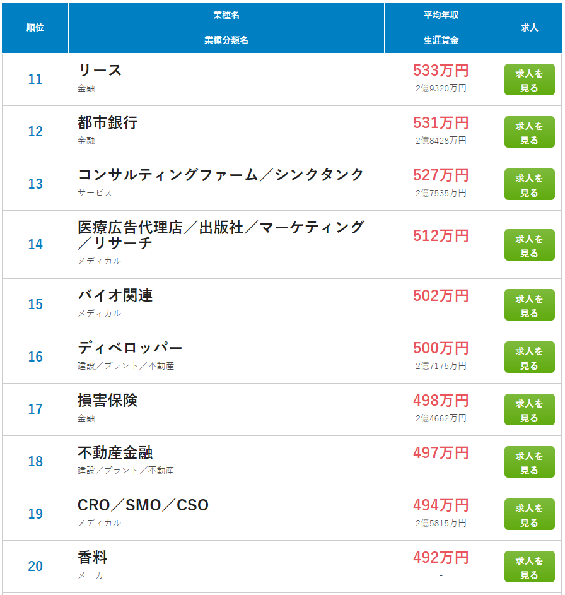This screenshot has width=565, height=595.
Task: Click the 業種分類名 header cell
Action: [x=226, y=40]
